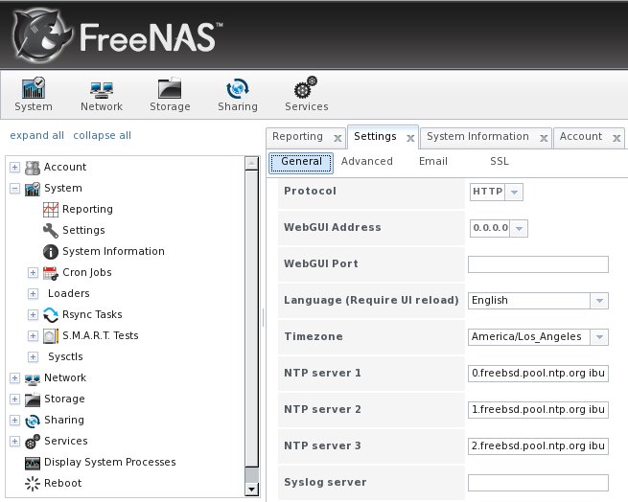Click the collapse all link

103,135
